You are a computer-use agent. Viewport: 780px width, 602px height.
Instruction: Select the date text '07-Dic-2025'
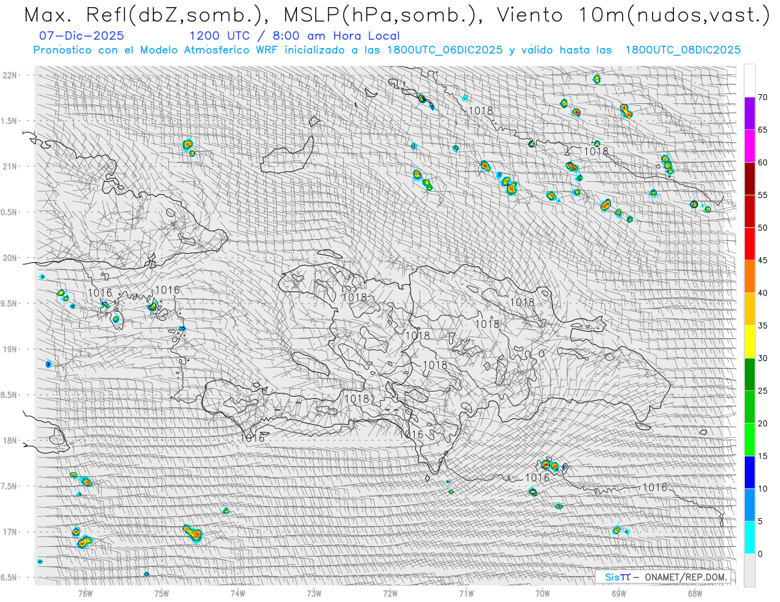pos(82,36)
